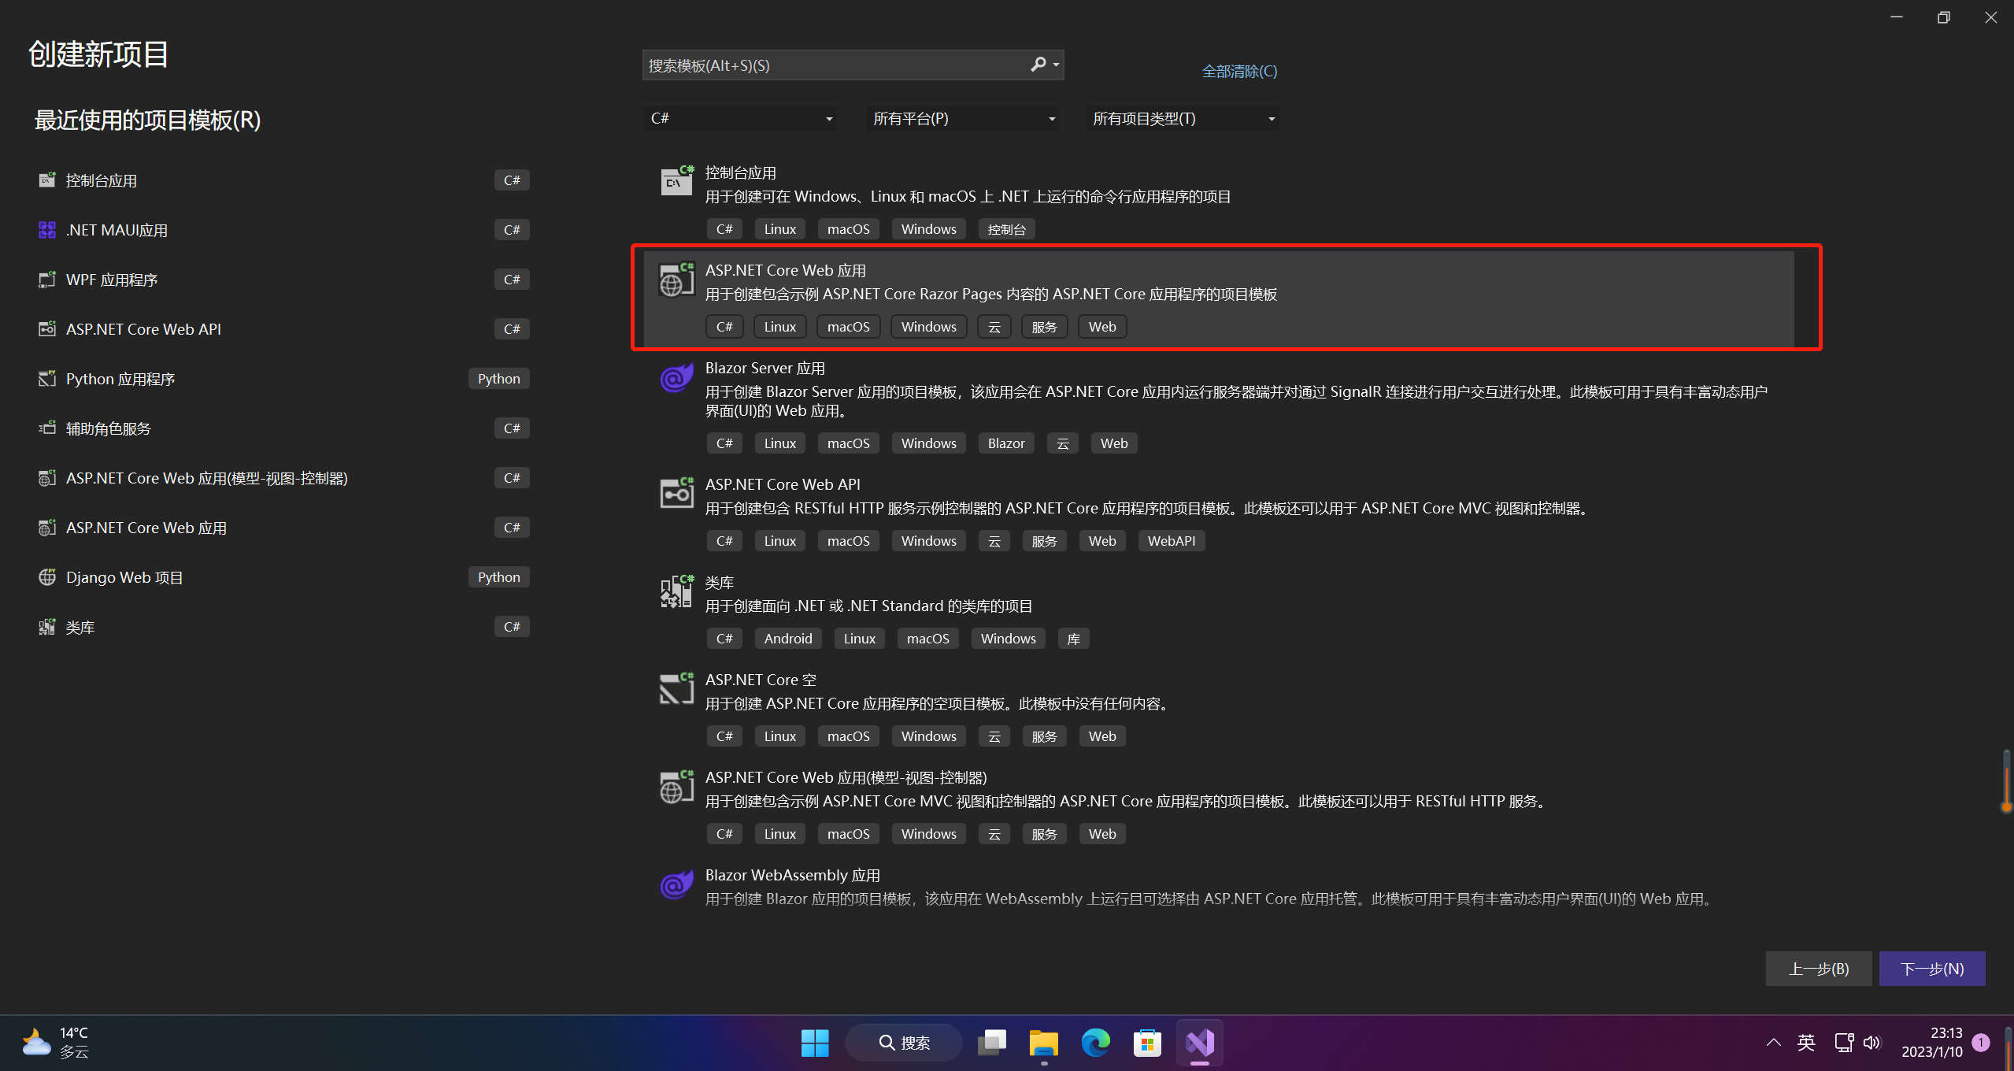
Task: Open the Windows Start menu
Action: 815,1043
